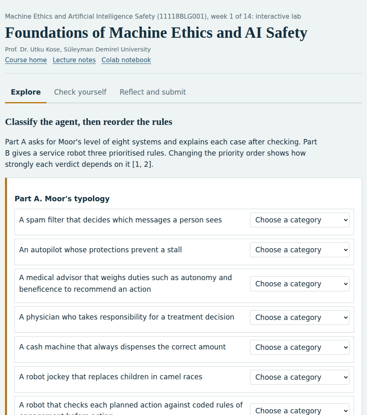367x415 pixels.
Task: Select a category for the cash machine
Action: coord(300,347)
